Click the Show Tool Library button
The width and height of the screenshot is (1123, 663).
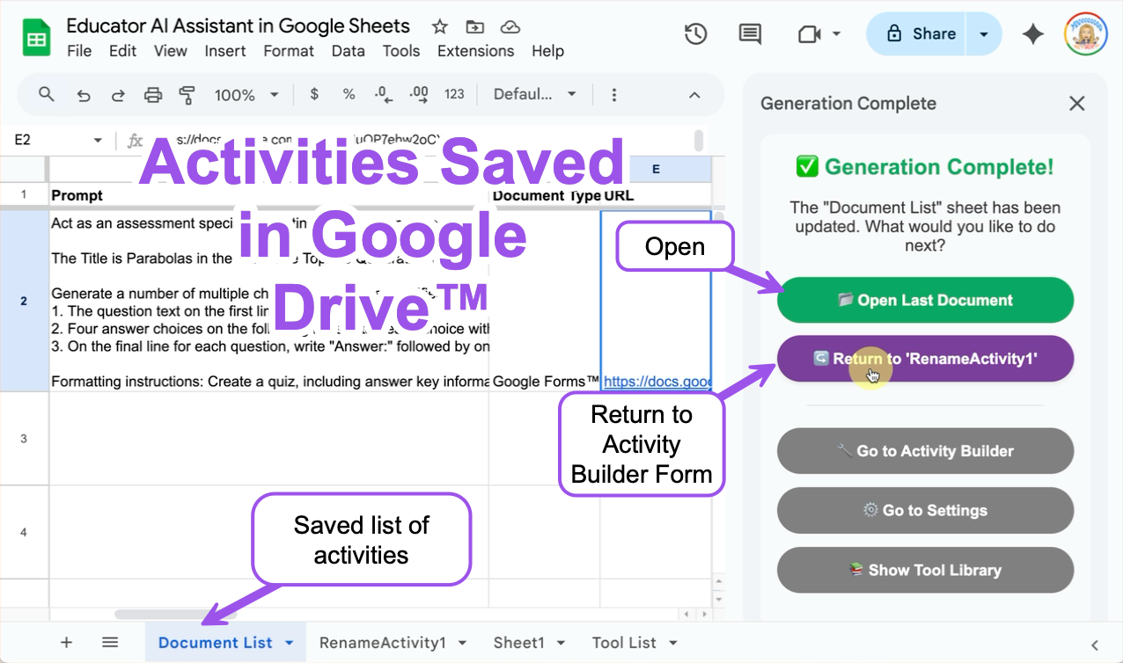(x=925, y=570)
